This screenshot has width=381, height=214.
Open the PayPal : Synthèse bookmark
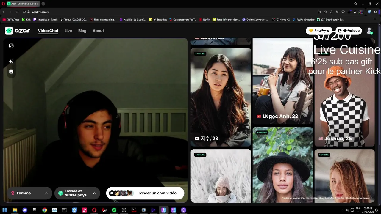coord(303,20)
